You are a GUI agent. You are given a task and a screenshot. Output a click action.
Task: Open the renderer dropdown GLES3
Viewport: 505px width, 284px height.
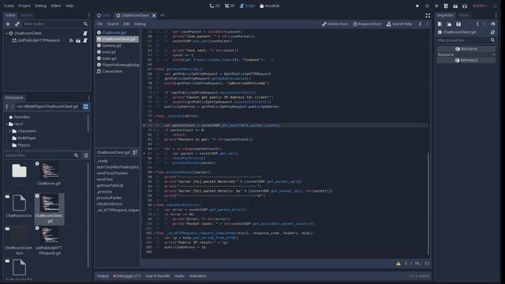[x=481, y=6]
